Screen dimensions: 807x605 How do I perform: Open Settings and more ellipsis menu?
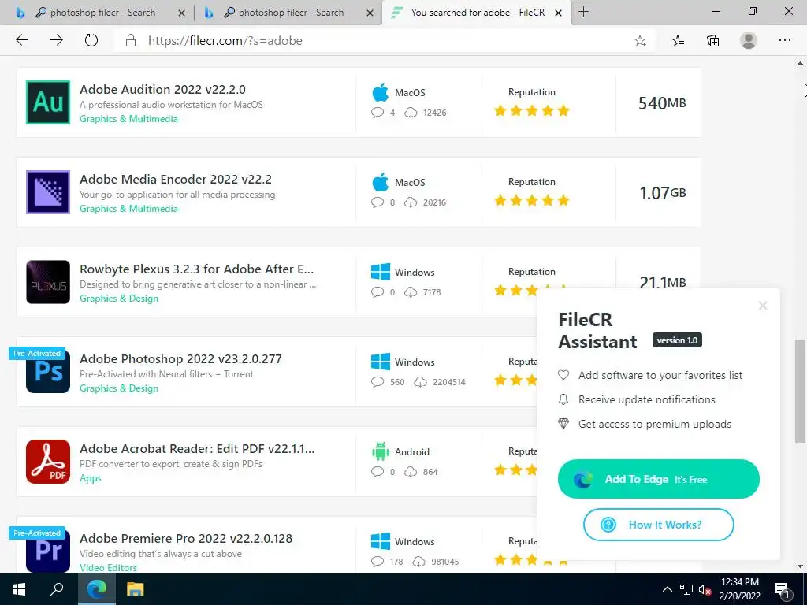coord(784,40)
